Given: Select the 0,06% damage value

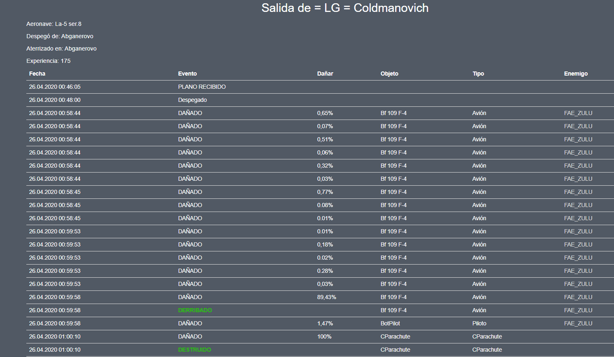Looking at the screenshot, I should (x=325, y=152).
